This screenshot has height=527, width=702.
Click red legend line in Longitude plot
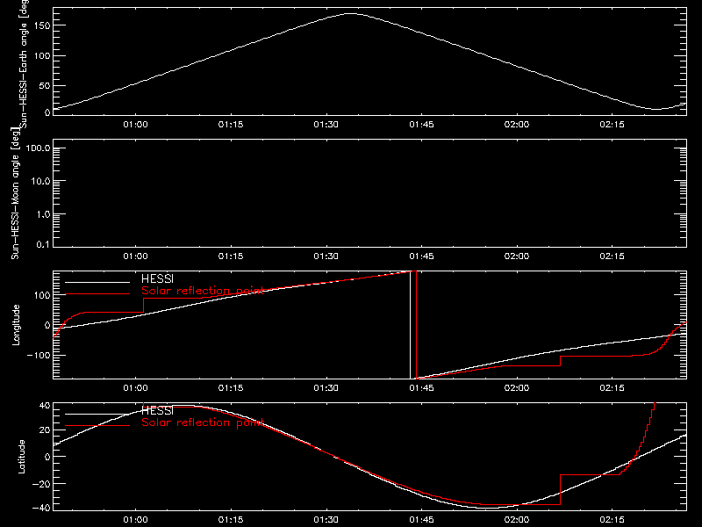[x=97, y=294]
